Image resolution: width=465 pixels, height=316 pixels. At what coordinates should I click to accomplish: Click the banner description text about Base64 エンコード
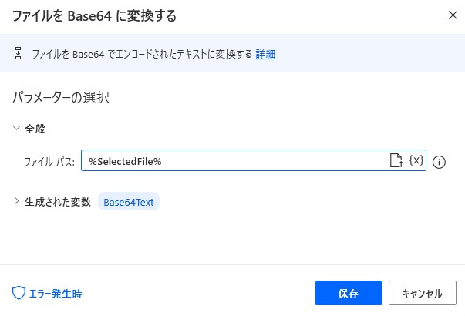click(142, 54)
